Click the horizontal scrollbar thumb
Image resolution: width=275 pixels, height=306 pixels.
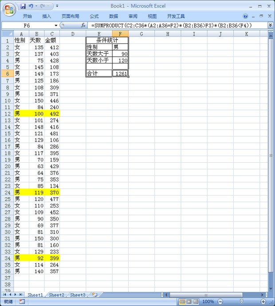206,294
